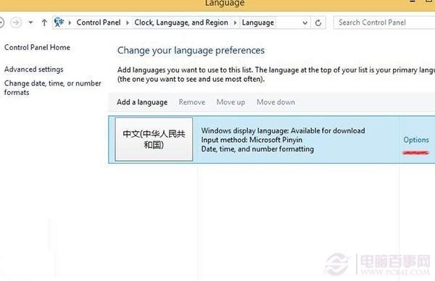Click the Control Panel globe icon
Viewport: 435px width, 281px height.
pyautogui.click(x=59, y=22)
